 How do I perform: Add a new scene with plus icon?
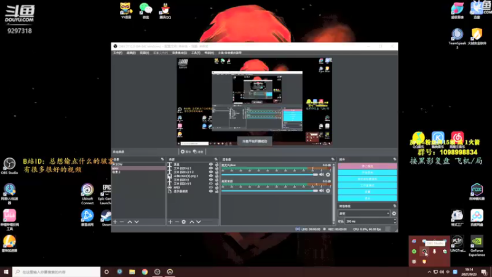pyautogui.click(x=115, y=222)
